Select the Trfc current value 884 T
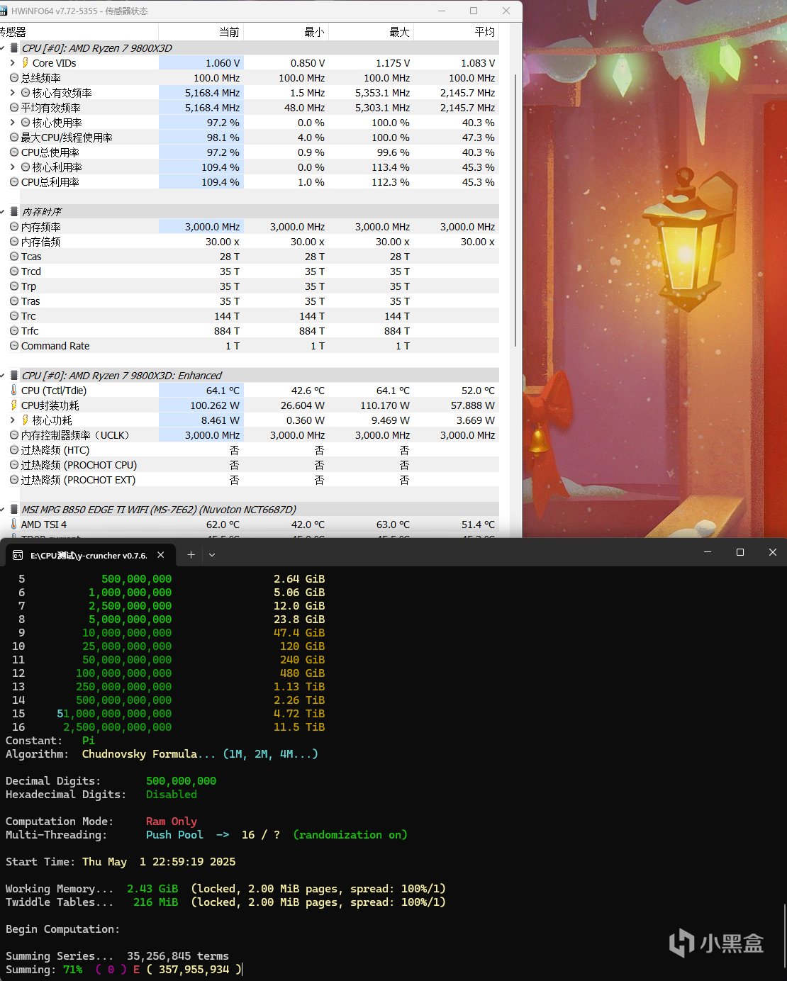 pyautogui.click(x=227, y=331)
